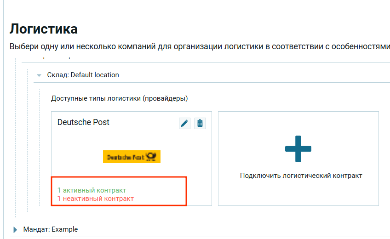This screenshot has height=239, width=390.
Task: Edit the Deutsche Post provider with pencil icon
Action: point(184,123)
